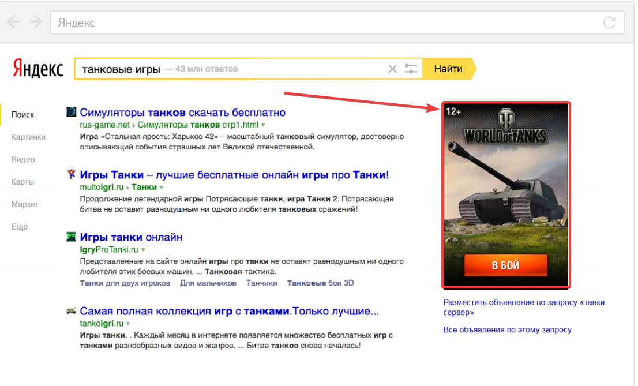Open the Yandex logo home link
Viewport: 638px width, 386px height.
click(x=38, y=68)
